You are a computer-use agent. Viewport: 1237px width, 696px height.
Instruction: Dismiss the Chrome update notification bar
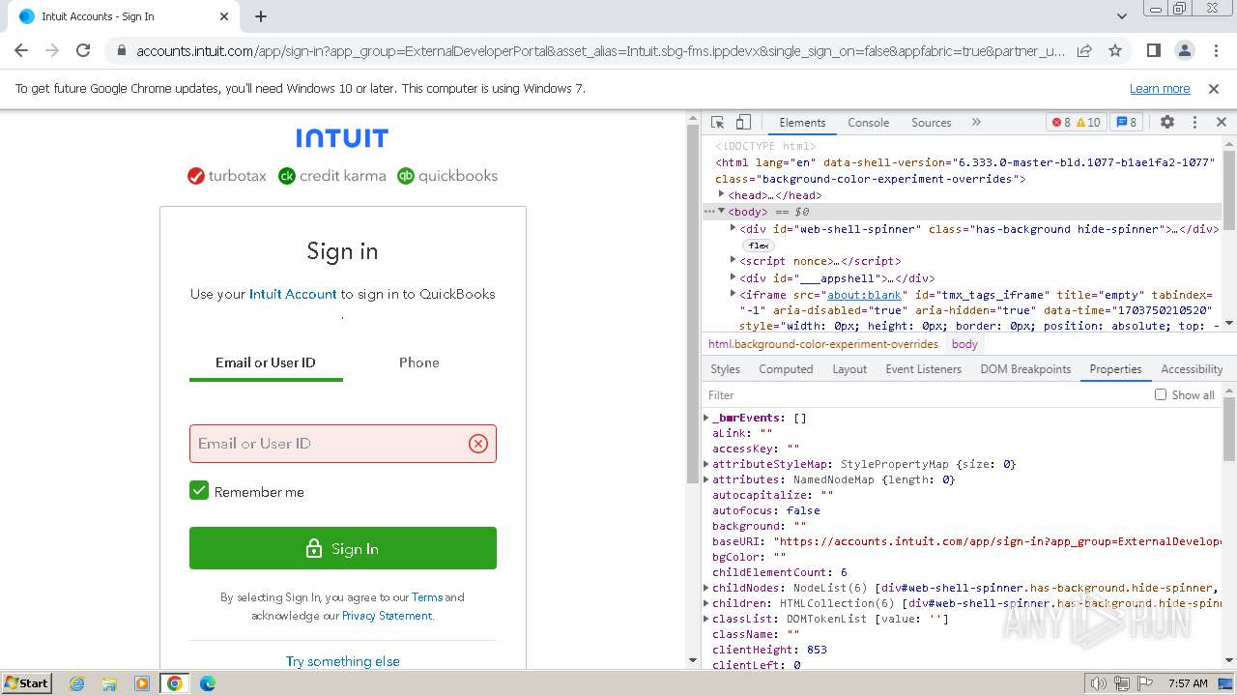click(x=1214, y=88)
